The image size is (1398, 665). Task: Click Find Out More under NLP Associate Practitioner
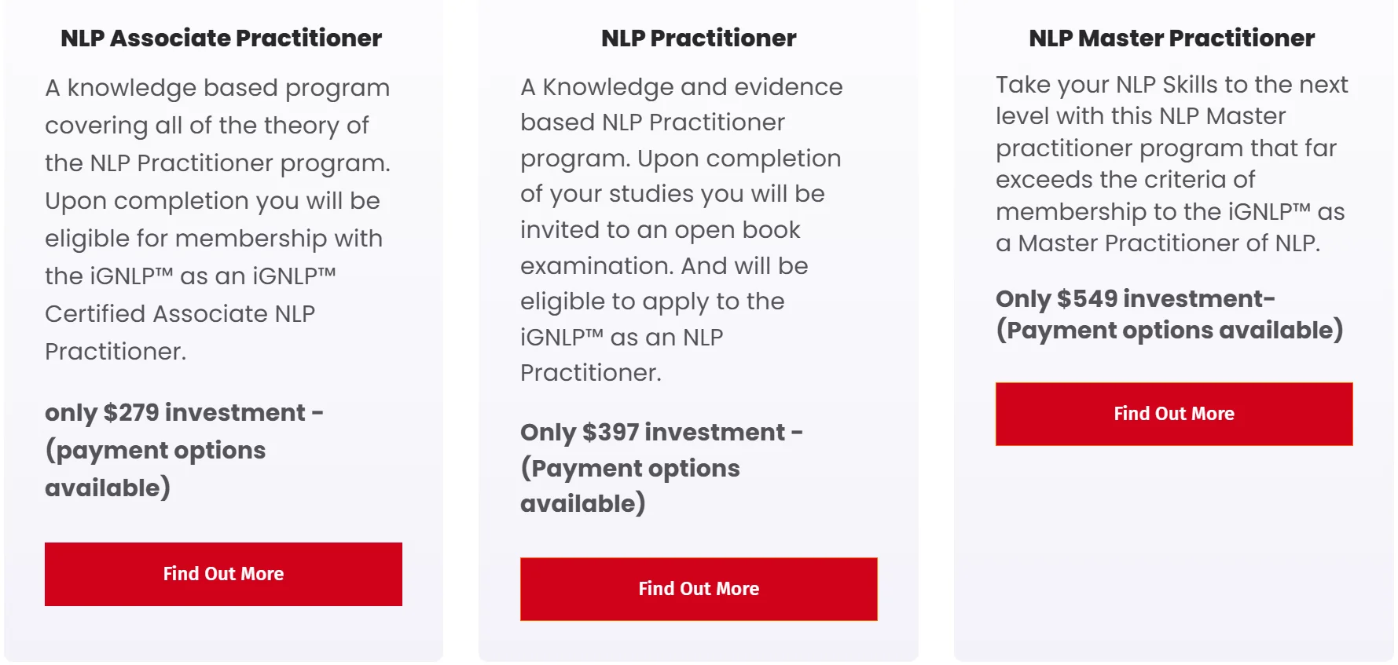223,574
